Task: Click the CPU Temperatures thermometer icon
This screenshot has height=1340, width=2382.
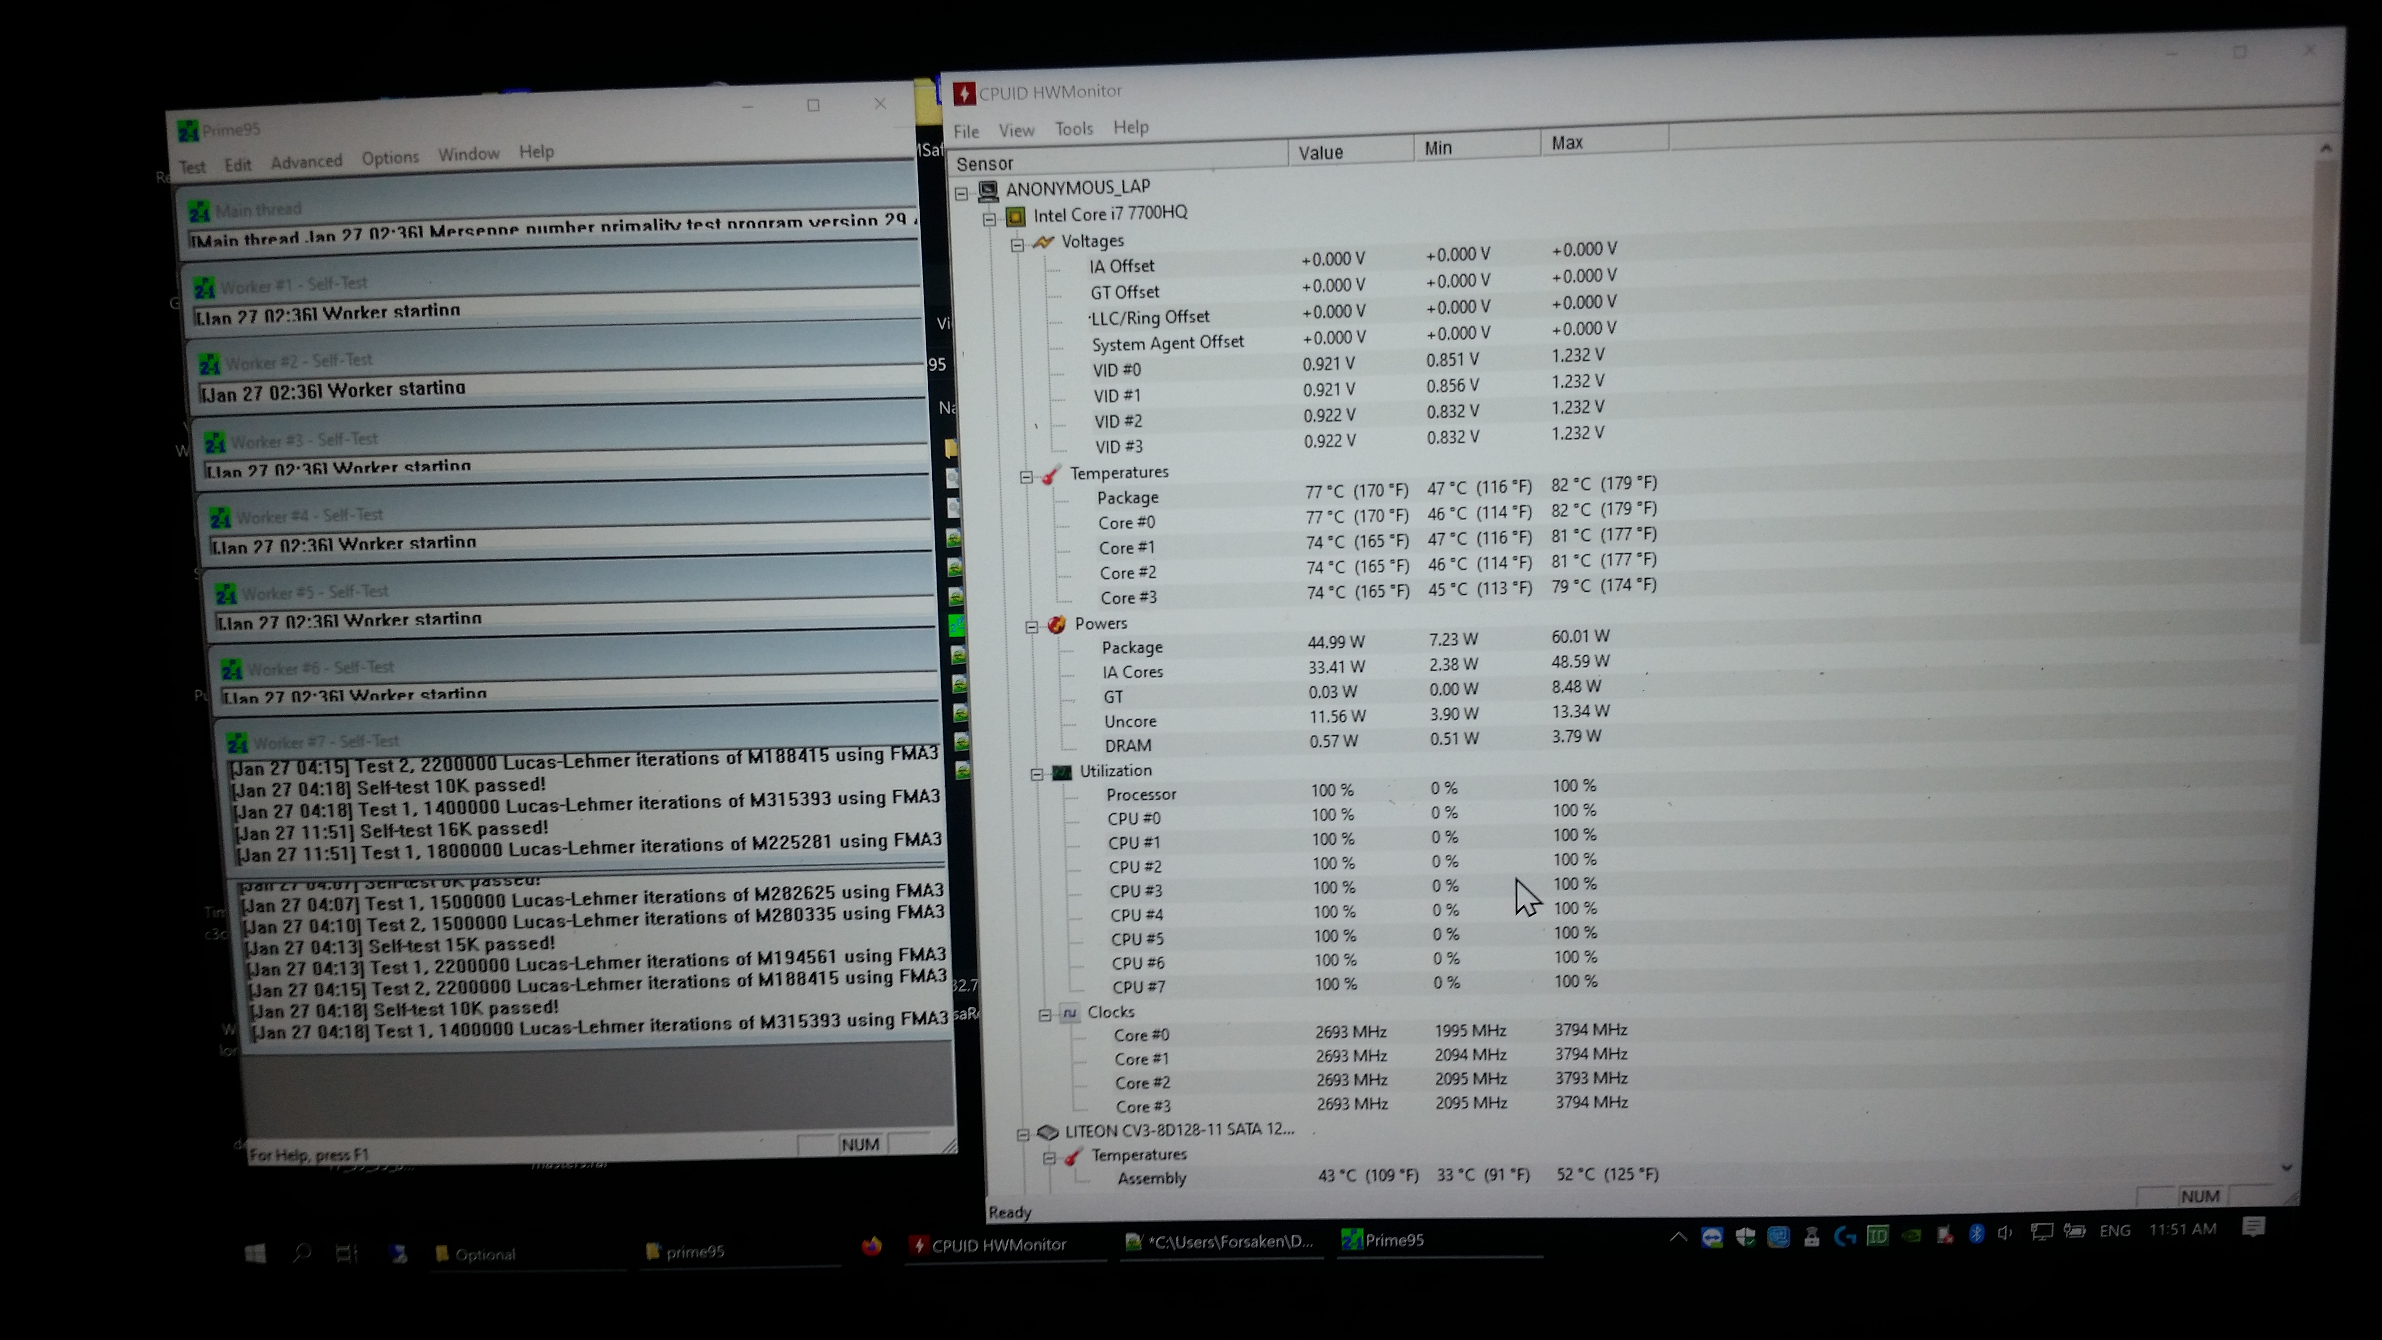Action: point(1052,475)
